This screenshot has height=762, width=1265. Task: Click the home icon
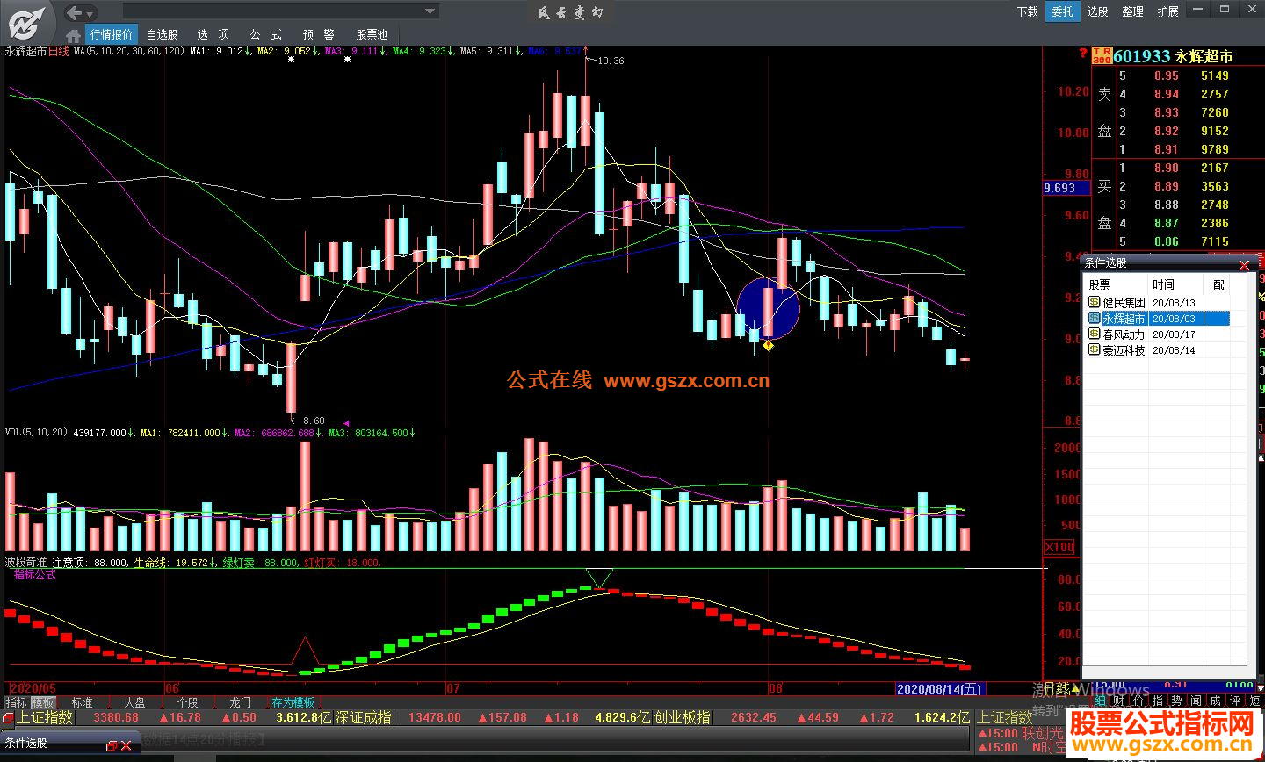(x=74, y=34)
